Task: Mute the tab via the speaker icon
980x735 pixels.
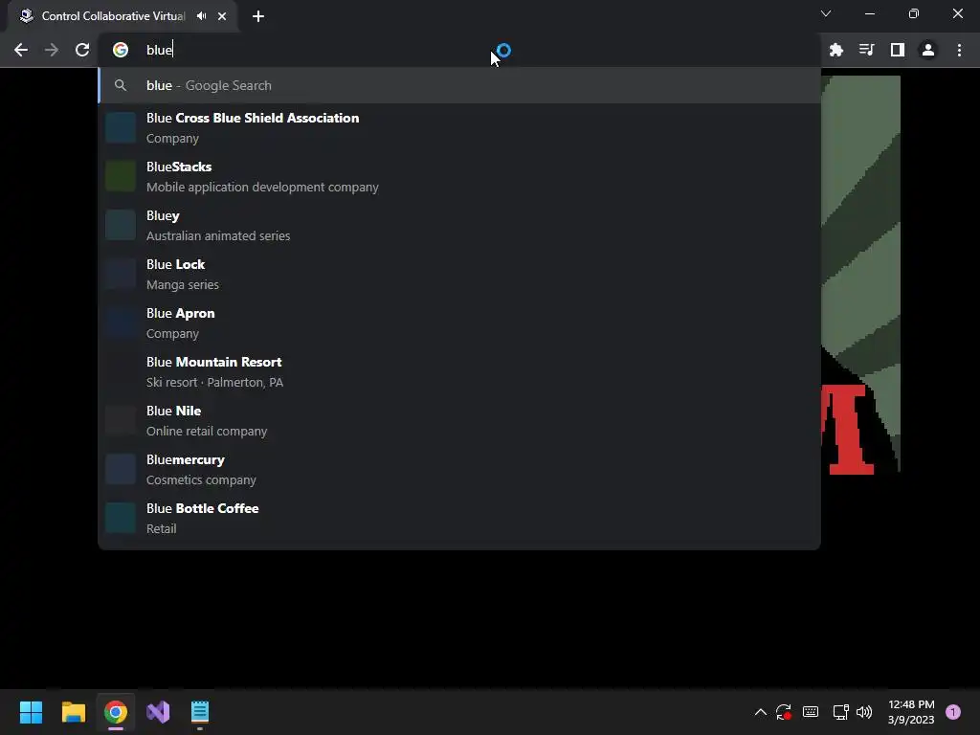Action: pos(201,16)
